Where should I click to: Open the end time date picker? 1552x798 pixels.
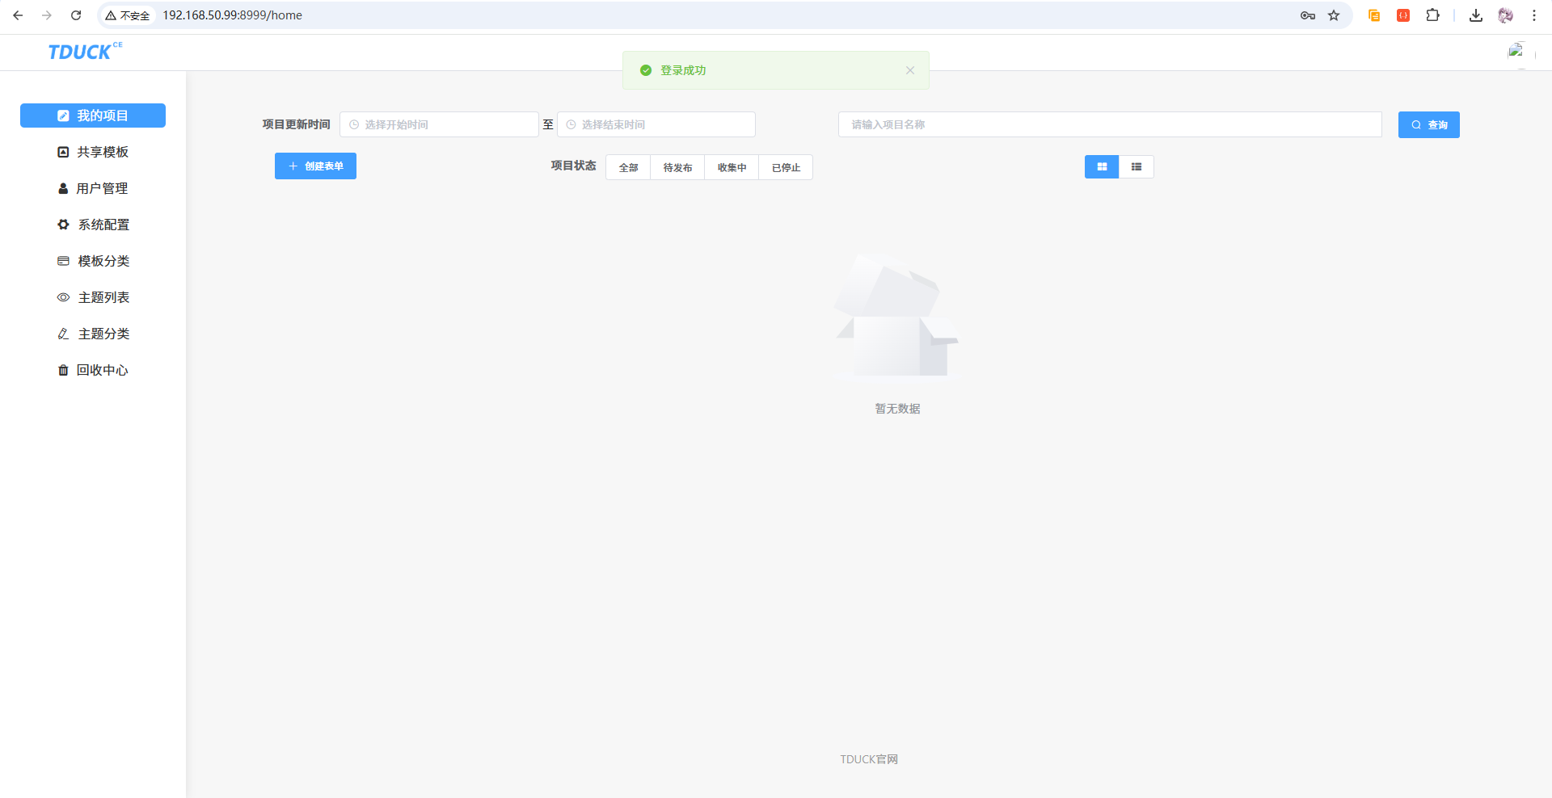[656, 124]
